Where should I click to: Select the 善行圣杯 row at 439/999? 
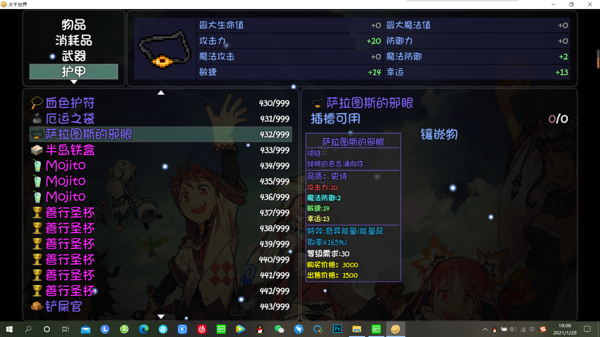pos(161,244)
